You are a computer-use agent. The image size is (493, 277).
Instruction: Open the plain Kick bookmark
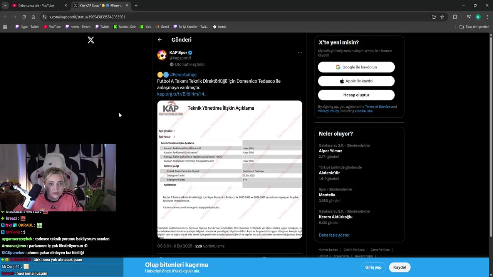[x=146, y=27]
